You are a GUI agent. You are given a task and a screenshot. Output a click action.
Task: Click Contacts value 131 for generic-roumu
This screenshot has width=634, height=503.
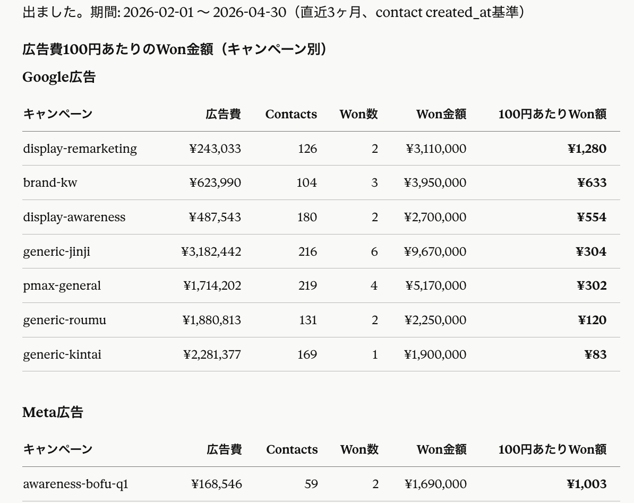click(308, 320)
